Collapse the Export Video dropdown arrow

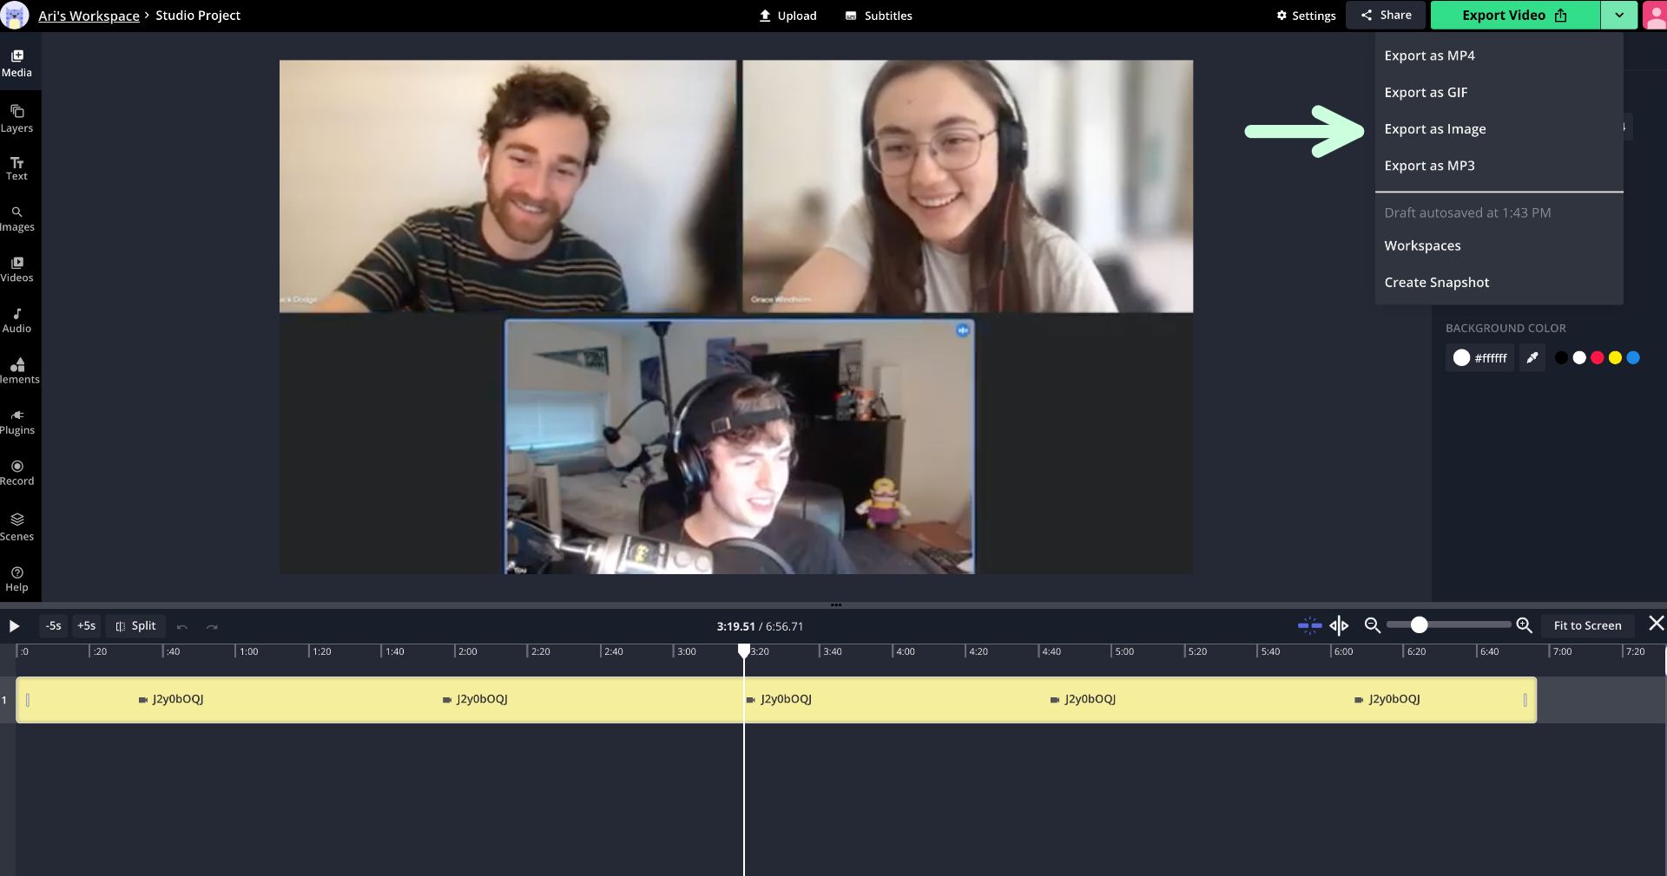coord(1618,16)
